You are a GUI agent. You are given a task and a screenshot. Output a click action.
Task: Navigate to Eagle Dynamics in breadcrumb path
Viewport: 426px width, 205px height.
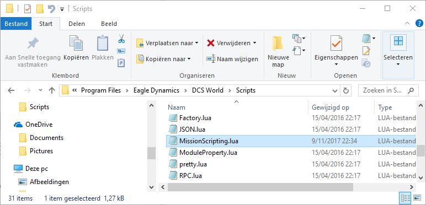[156, 90]
